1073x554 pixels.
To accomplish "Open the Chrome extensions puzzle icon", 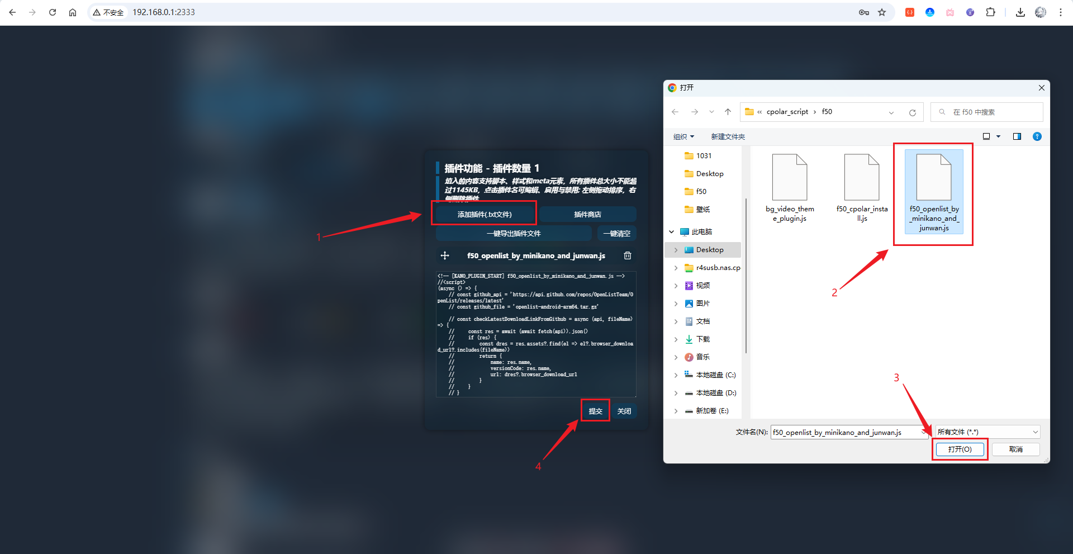I will pyautogui.click(x=990, y=12).
